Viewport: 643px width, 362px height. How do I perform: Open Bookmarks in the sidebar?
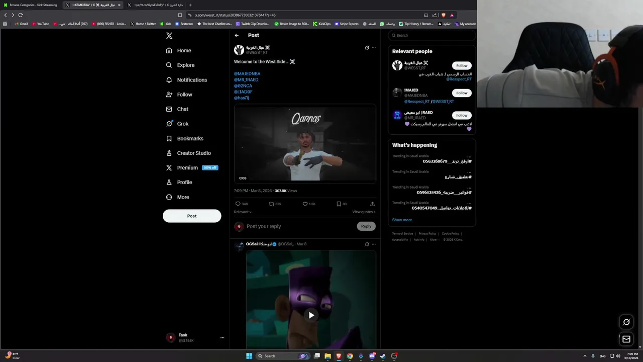point(185,138)
